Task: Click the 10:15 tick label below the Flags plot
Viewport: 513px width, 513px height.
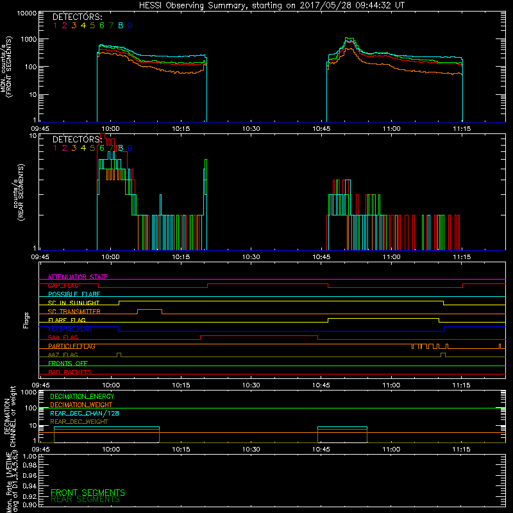Action: click(181, 385)
